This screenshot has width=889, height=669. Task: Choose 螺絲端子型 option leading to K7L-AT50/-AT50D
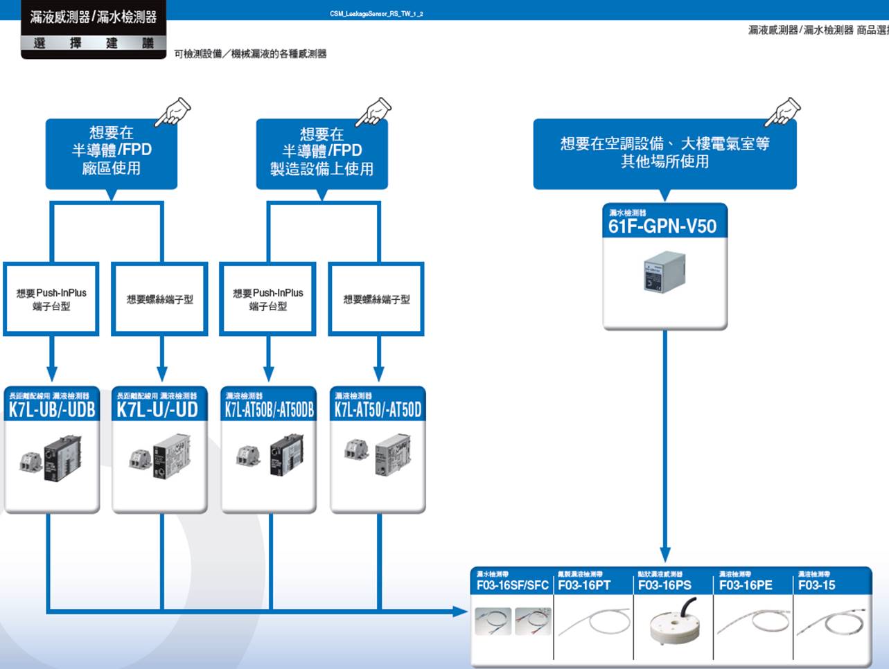[x=376, y=299]
